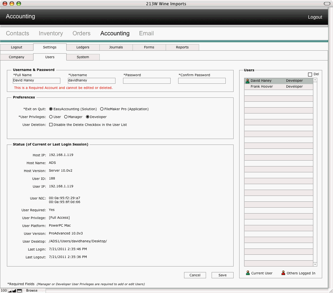Set User Privileges to User
Screen dimensions: 333x293
[x=51, y=117]
